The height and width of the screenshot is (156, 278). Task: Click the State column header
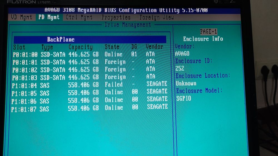point(112,47)
